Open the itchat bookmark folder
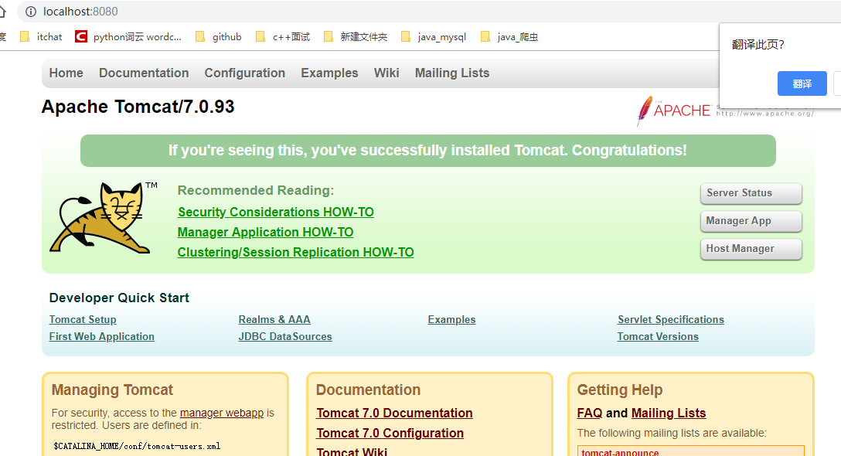This screenshot has width=841, height=456. (x=41, y=36)
